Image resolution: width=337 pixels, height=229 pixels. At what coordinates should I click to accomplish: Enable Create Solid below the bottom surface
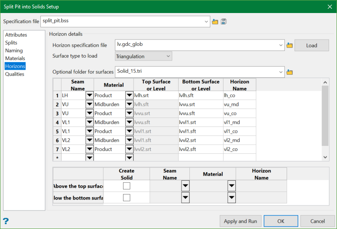click(126, 197)
